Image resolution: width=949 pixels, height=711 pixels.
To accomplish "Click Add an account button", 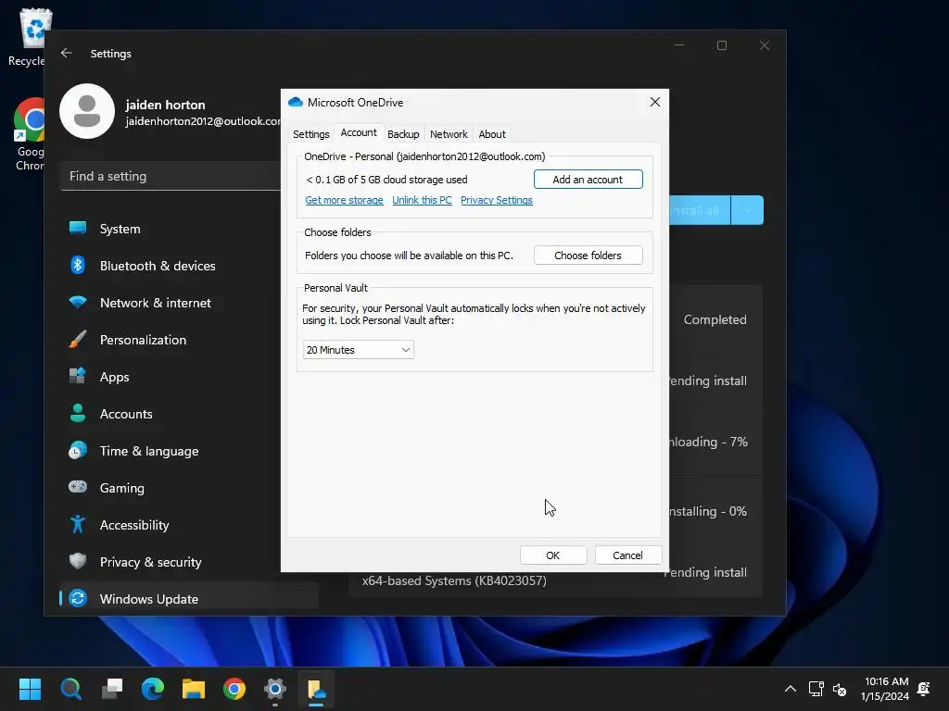I will point(588,180).
